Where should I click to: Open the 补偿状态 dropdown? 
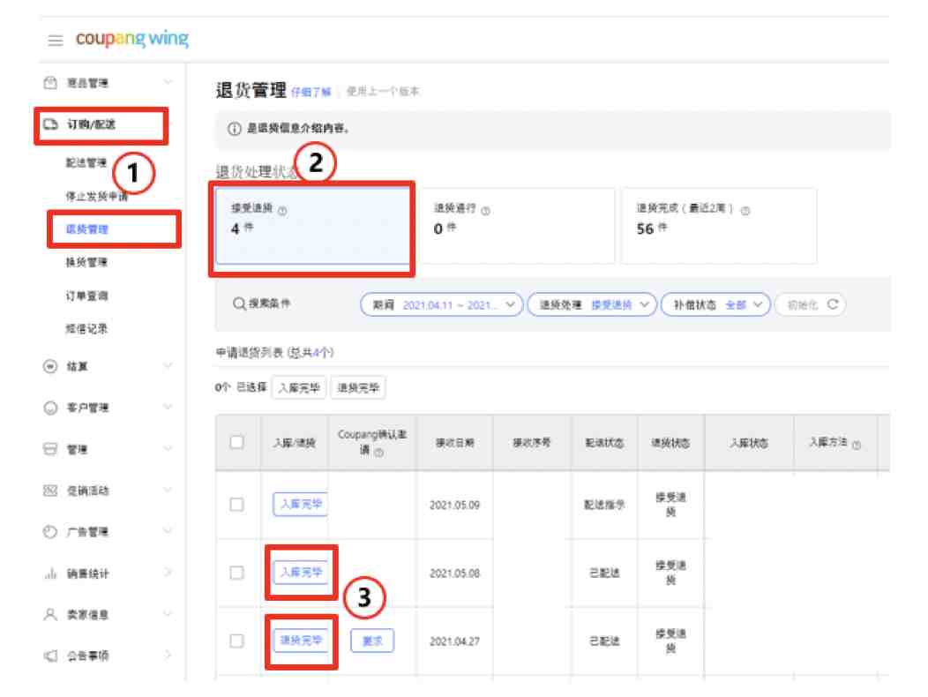(x=715, y=305)
